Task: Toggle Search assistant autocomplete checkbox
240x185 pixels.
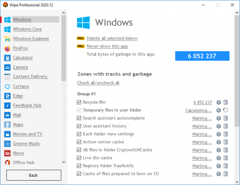Action: point(79,118)
